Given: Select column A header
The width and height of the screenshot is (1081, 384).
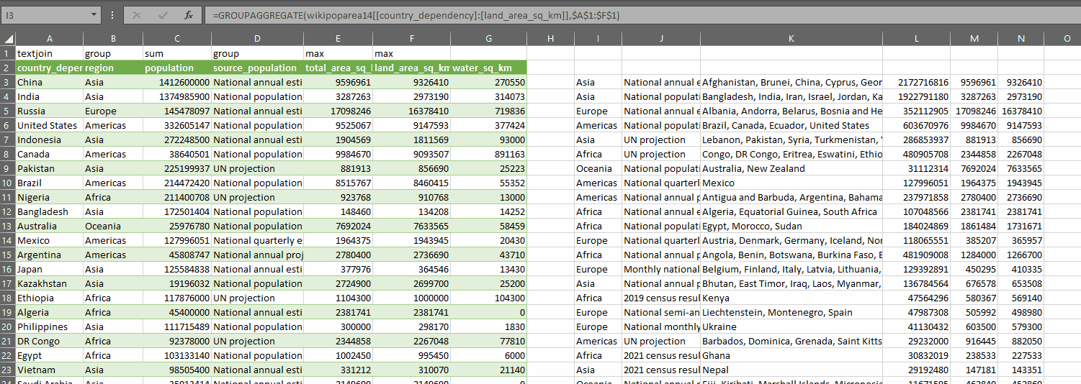Looking at the screenshot, I should coord(49,39).
